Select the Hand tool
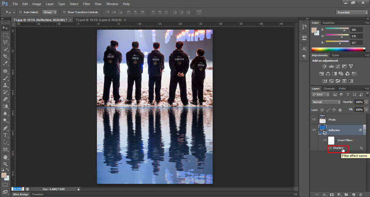 click(x=5, y=157)
